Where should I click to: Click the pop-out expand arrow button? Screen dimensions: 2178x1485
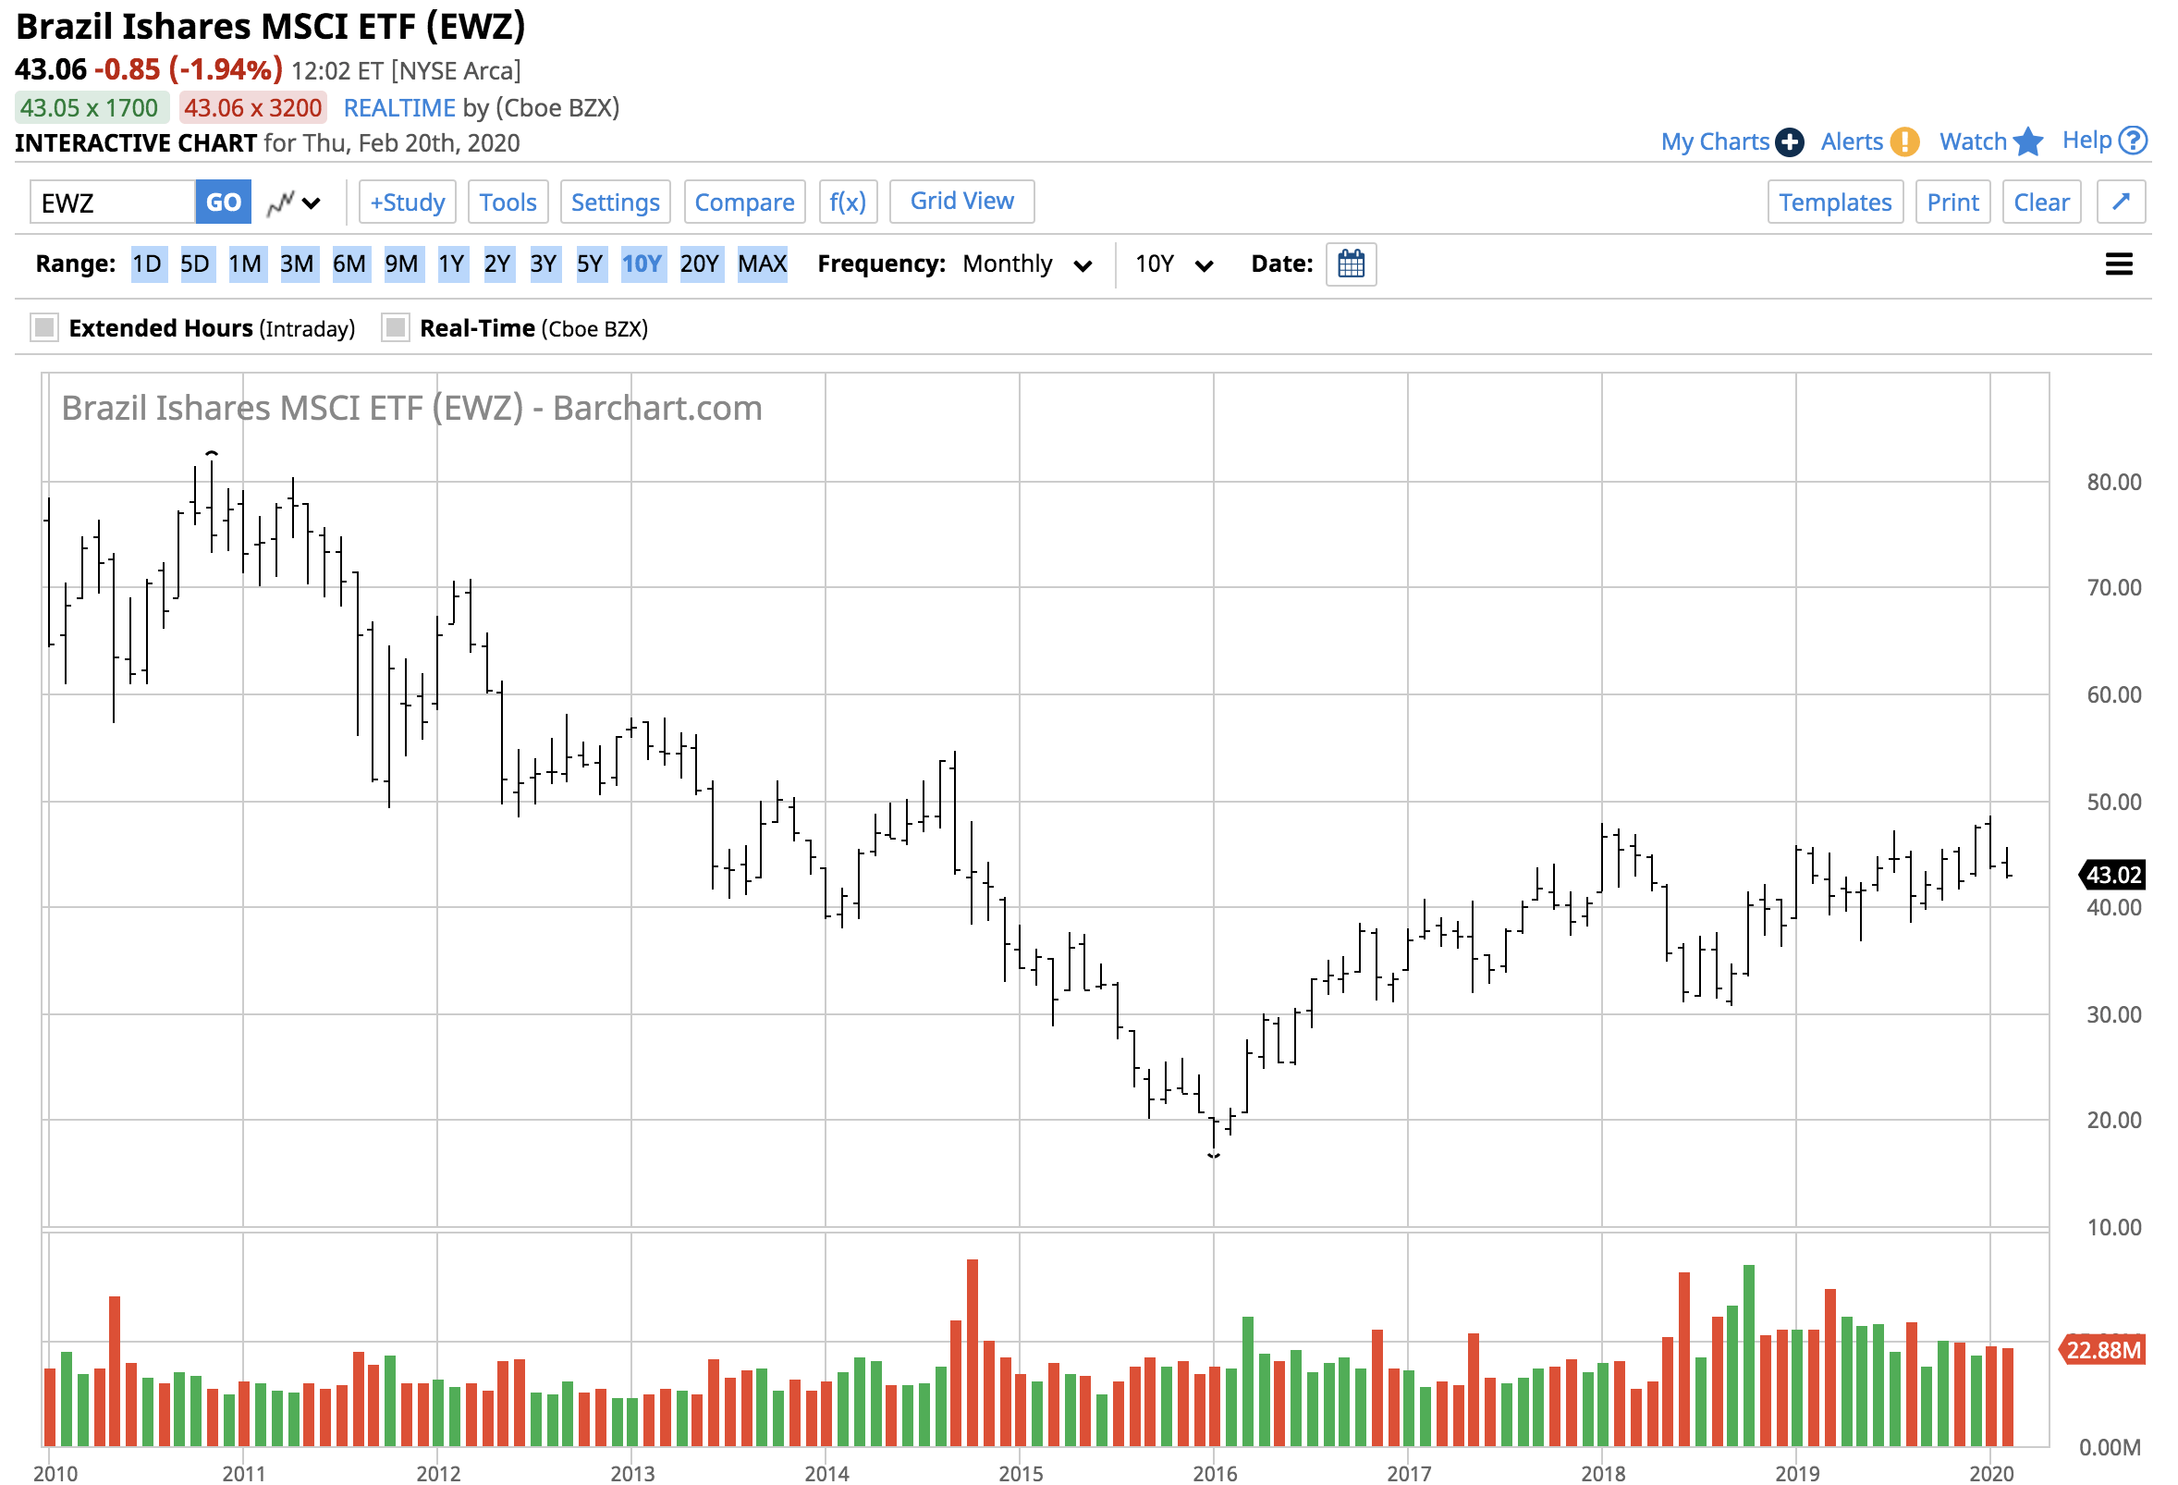tap(2121, 202)
